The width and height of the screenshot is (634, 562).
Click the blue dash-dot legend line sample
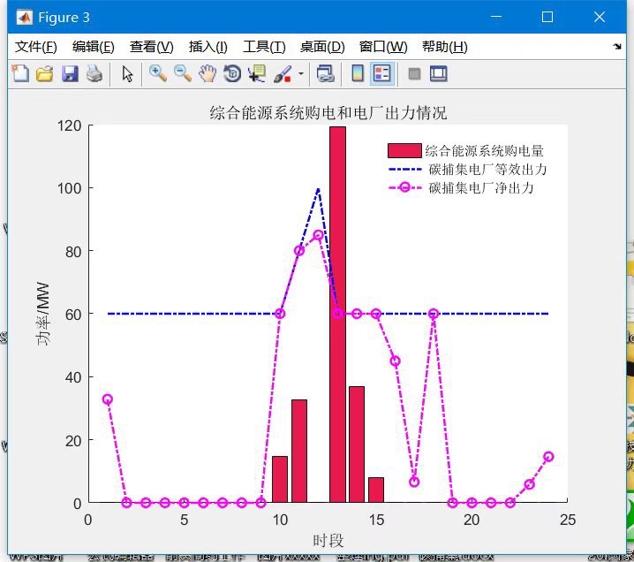point(404,169)
